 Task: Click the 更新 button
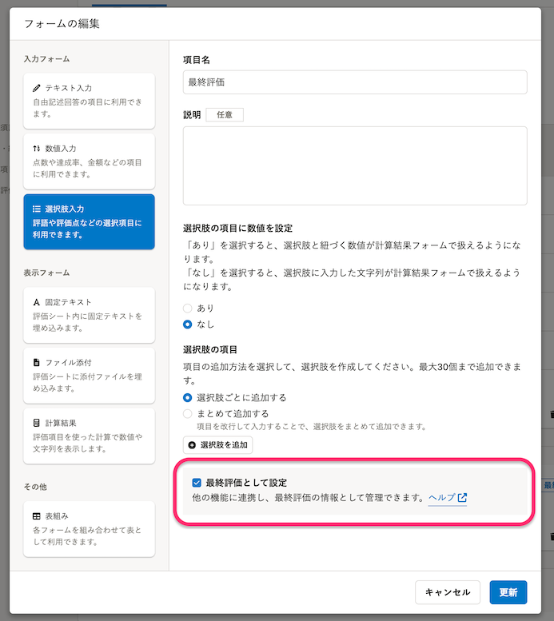click(508, 592)
